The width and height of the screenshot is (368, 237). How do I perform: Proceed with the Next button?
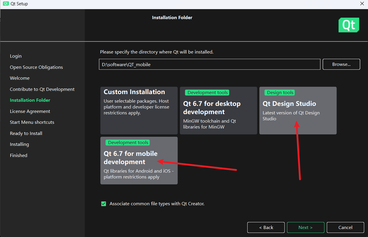(x=305, y=228)
